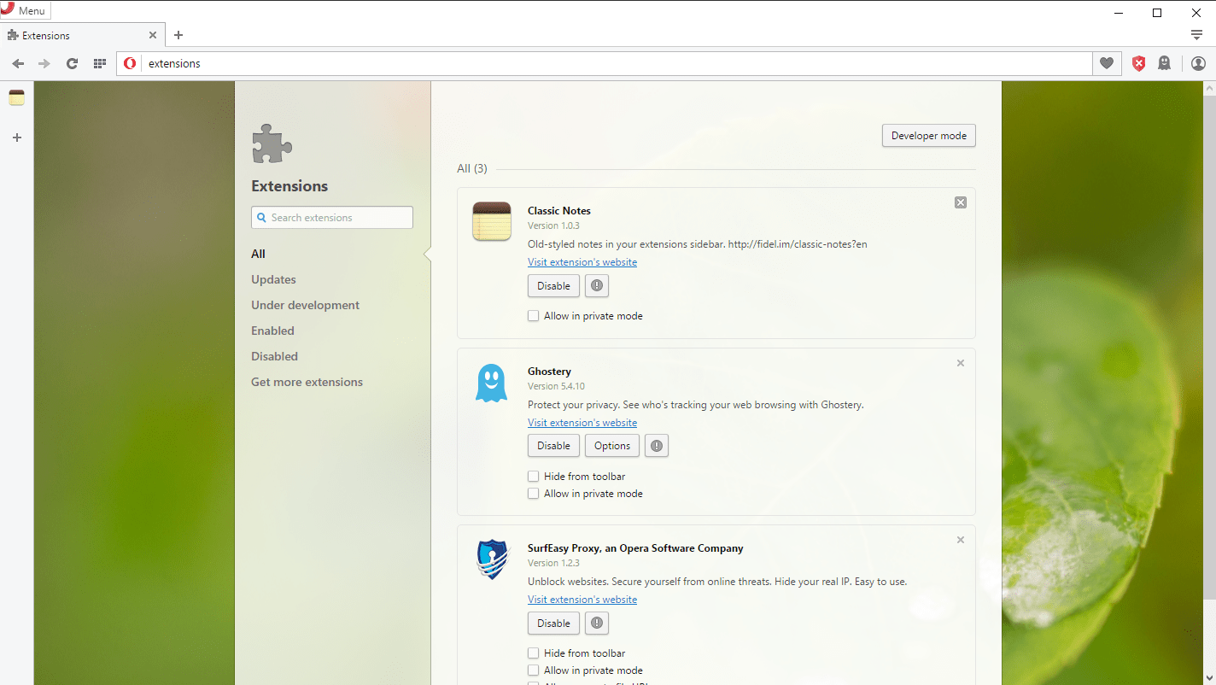Enable Developer mode
1216x685 pixels.
[x=929, y=136]
